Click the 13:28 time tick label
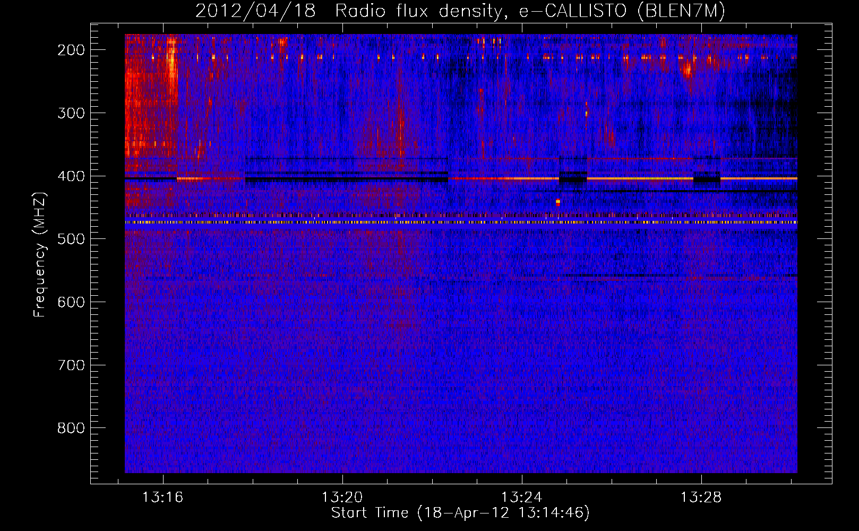Screen dimensions: 859x531 coord(701,497)
